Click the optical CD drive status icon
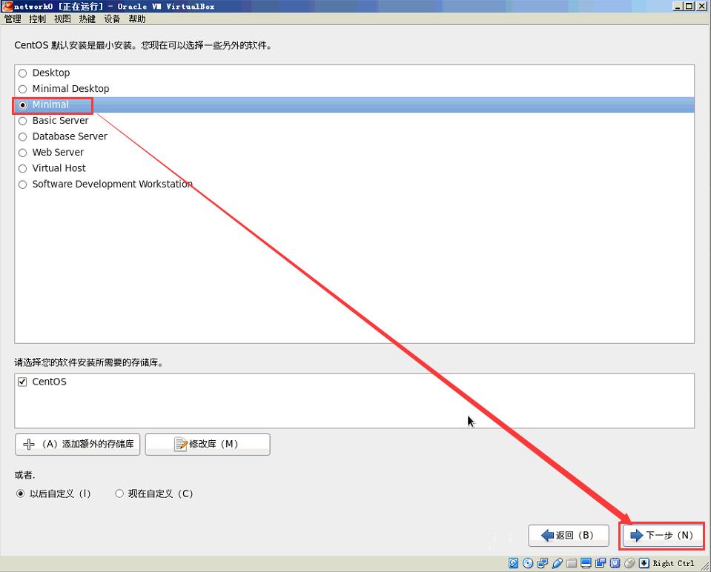This screenshot has width=711, height=572. (x=528, y=563)
